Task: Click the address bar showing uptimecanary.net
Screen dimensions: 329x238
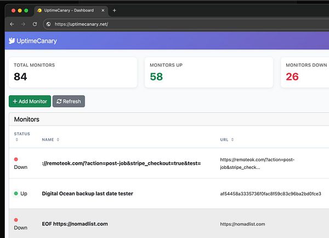Action: point(186,24)
